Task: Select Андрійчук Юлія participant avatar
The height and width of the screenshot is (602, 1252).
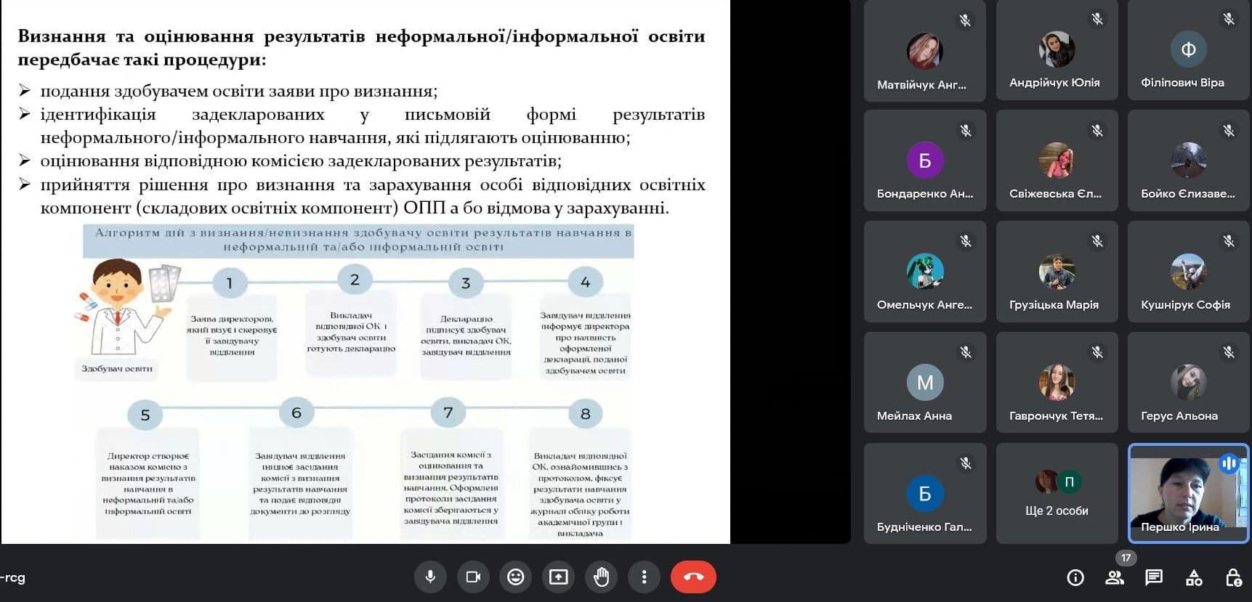Action: 1057,49
